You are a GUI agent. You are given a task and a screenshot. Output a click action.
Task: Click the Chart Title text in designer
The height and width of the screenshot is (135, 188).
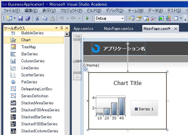pos(128,83)
